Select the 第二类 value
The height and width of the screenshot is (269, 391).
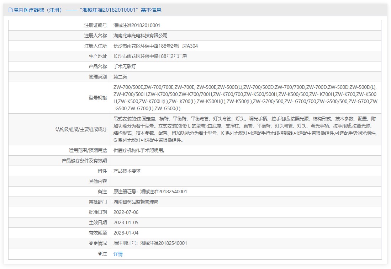(x=120, y=77)
